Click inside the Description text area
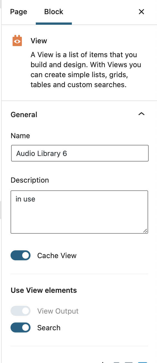The width and height of the screenshot is (157, 363). (79, 212)
